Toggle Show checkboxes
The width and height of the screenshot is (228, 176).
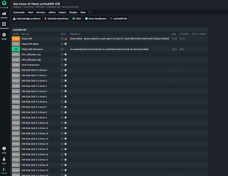coord(96,19)
